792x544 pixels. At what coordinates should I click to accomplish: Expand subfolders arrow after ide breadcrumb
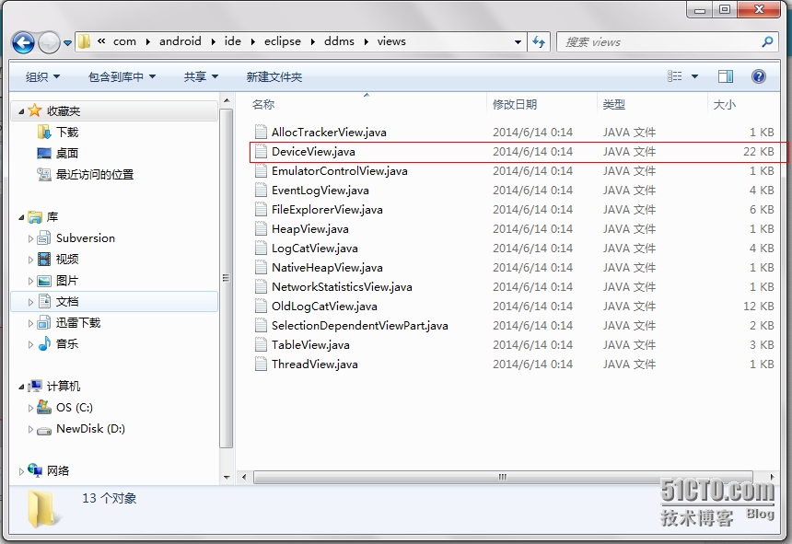[252, 42]
